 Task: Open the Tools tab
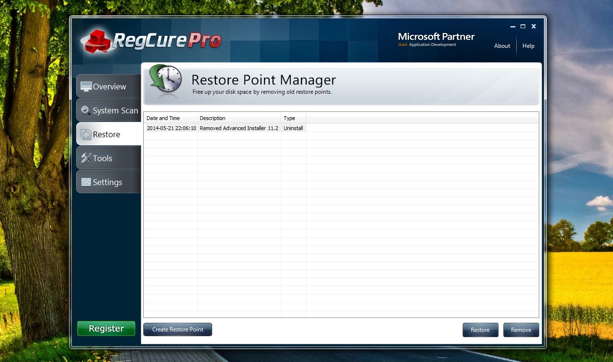coord(109,158)
